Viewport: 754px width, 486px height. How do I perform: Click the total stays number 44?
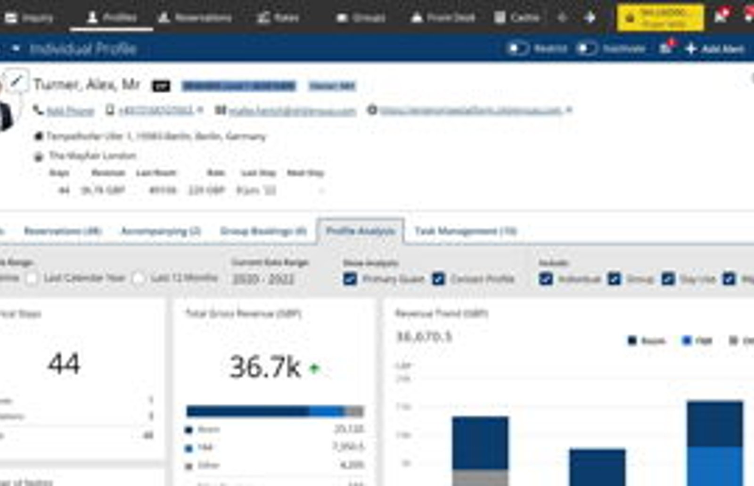tap(64, 364)
